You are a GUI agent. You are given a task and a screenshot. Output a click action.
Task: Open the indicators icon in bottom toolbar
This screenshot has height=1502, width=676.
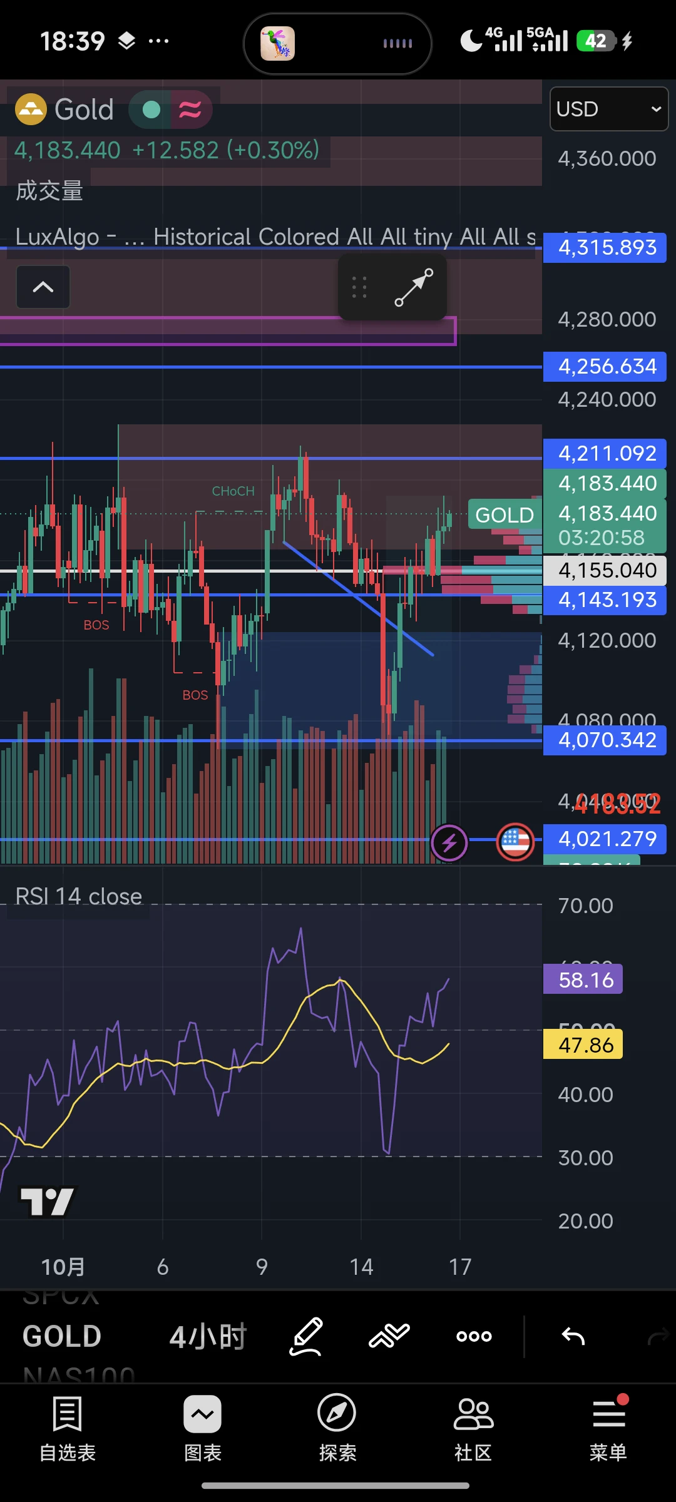[389, 1336]
